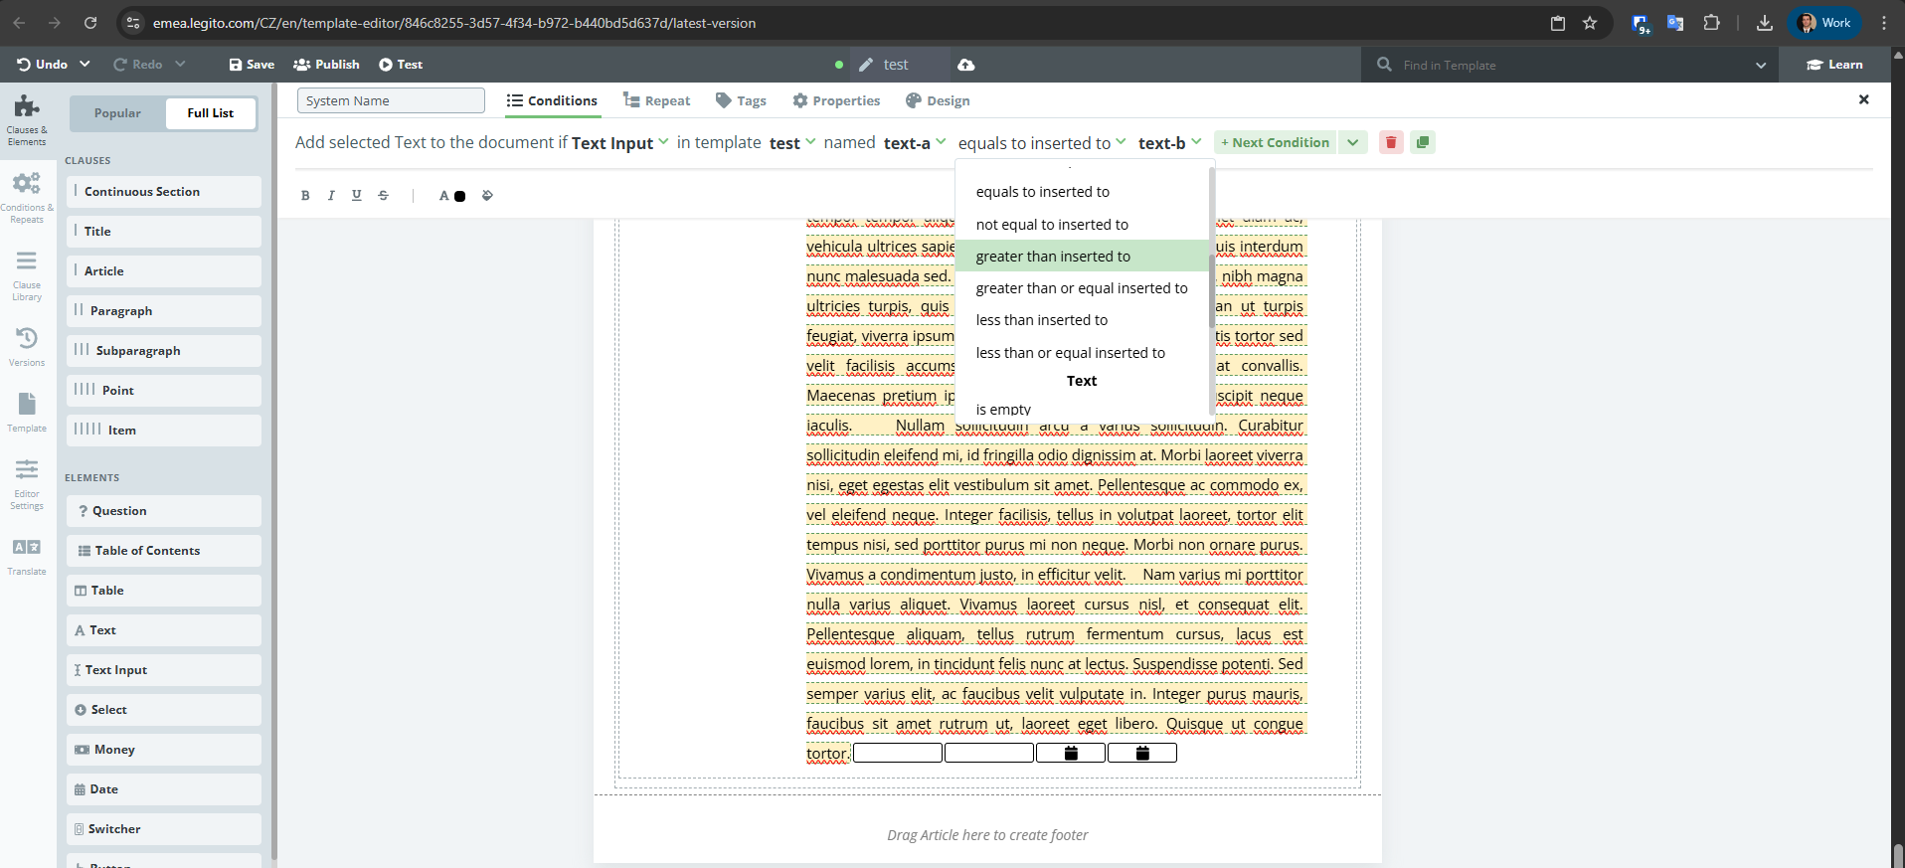
Task: Click the cloud upload icon
Action: [x=965, y=65]
